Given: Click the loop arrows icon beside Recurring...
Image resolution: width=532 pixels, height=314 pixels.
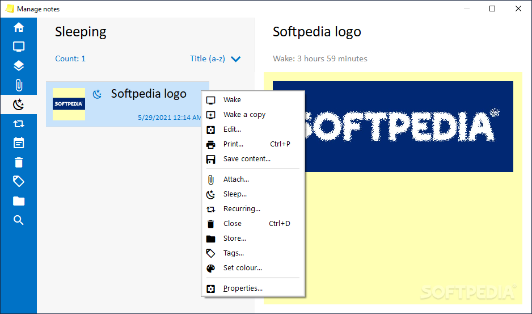Looking at the screenshot, I should tap(210, 210).
